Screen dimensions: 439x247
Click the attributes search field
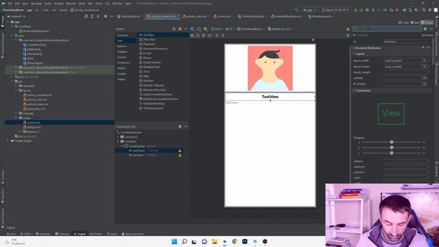[x=387, y=29]
